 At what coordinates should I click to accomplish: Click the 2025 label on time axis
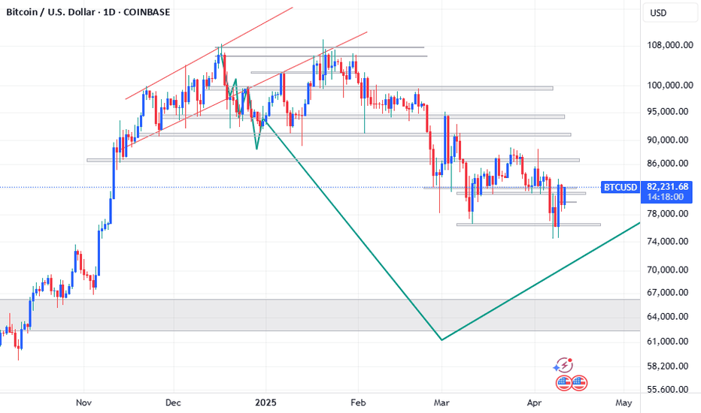point(266,402)
